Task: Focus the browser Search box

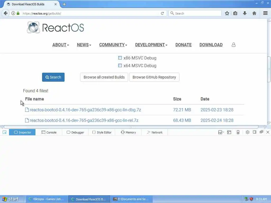Action: tap(195, 13)
